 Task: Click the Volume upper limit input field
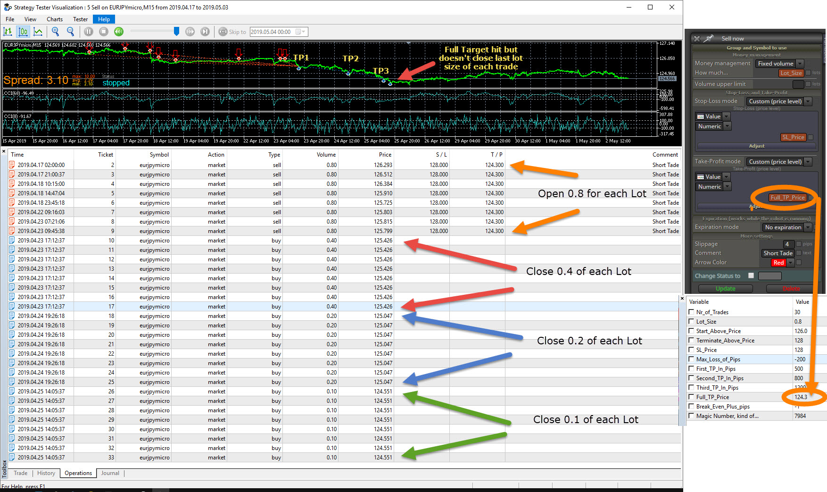pyautogui.click(x=798, y=84)
